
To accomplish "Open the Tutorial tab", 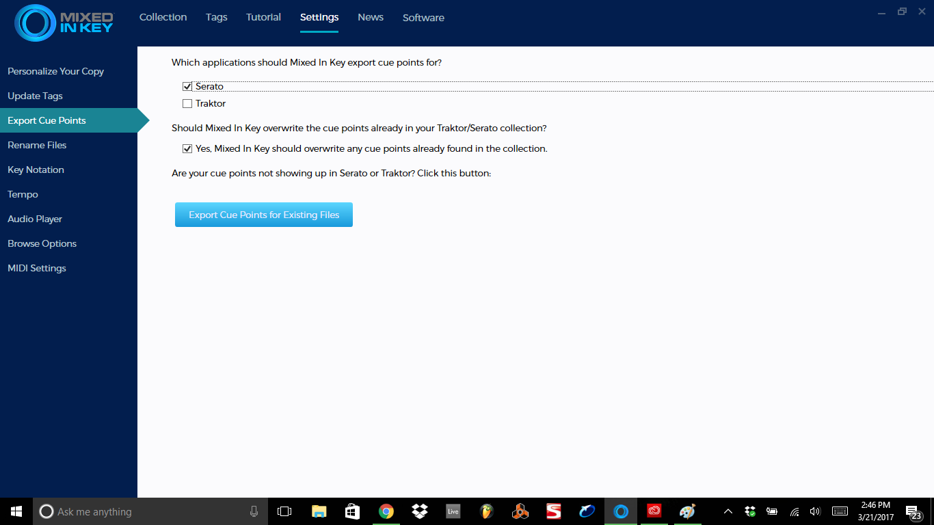I will (x=263, y=17).
